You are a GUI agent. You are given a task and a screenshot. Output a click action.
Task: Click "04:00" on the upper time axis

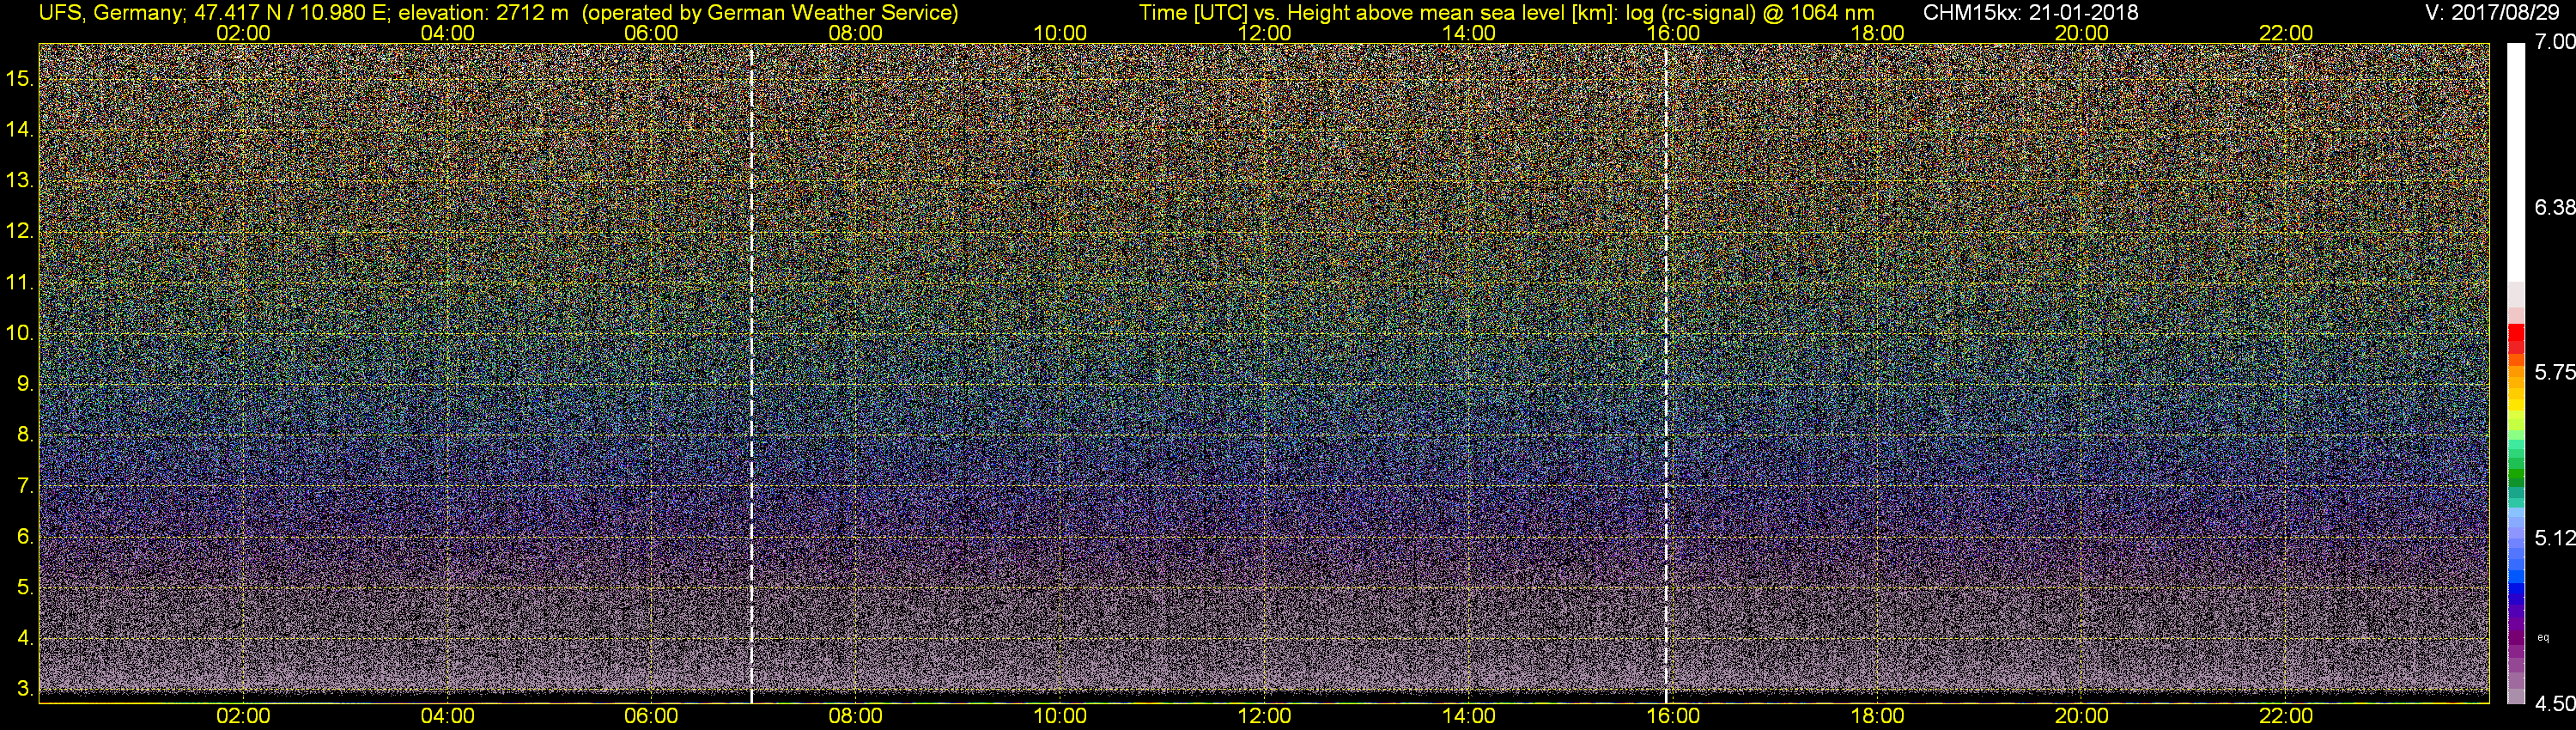[447, 33]
